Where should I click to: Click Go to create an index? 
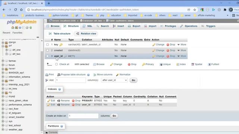click(114, 116)
